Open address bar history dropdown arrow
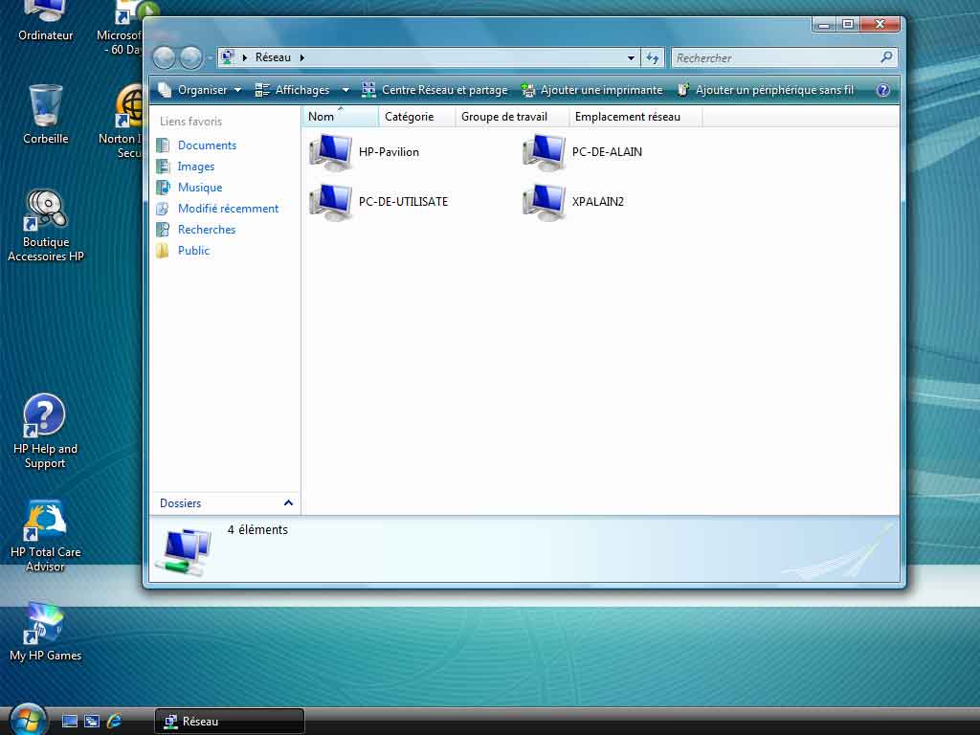This screenshot has width=980, height=735. 631,57
